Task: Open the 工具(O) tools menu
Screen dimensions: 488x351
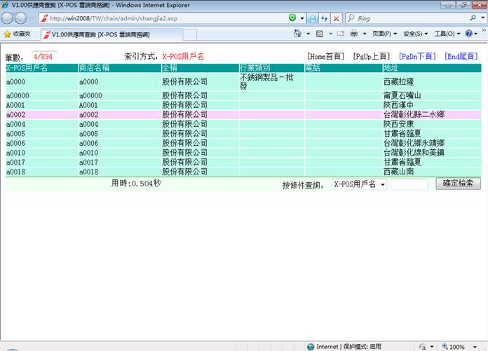Action: [x=447, y=34]
